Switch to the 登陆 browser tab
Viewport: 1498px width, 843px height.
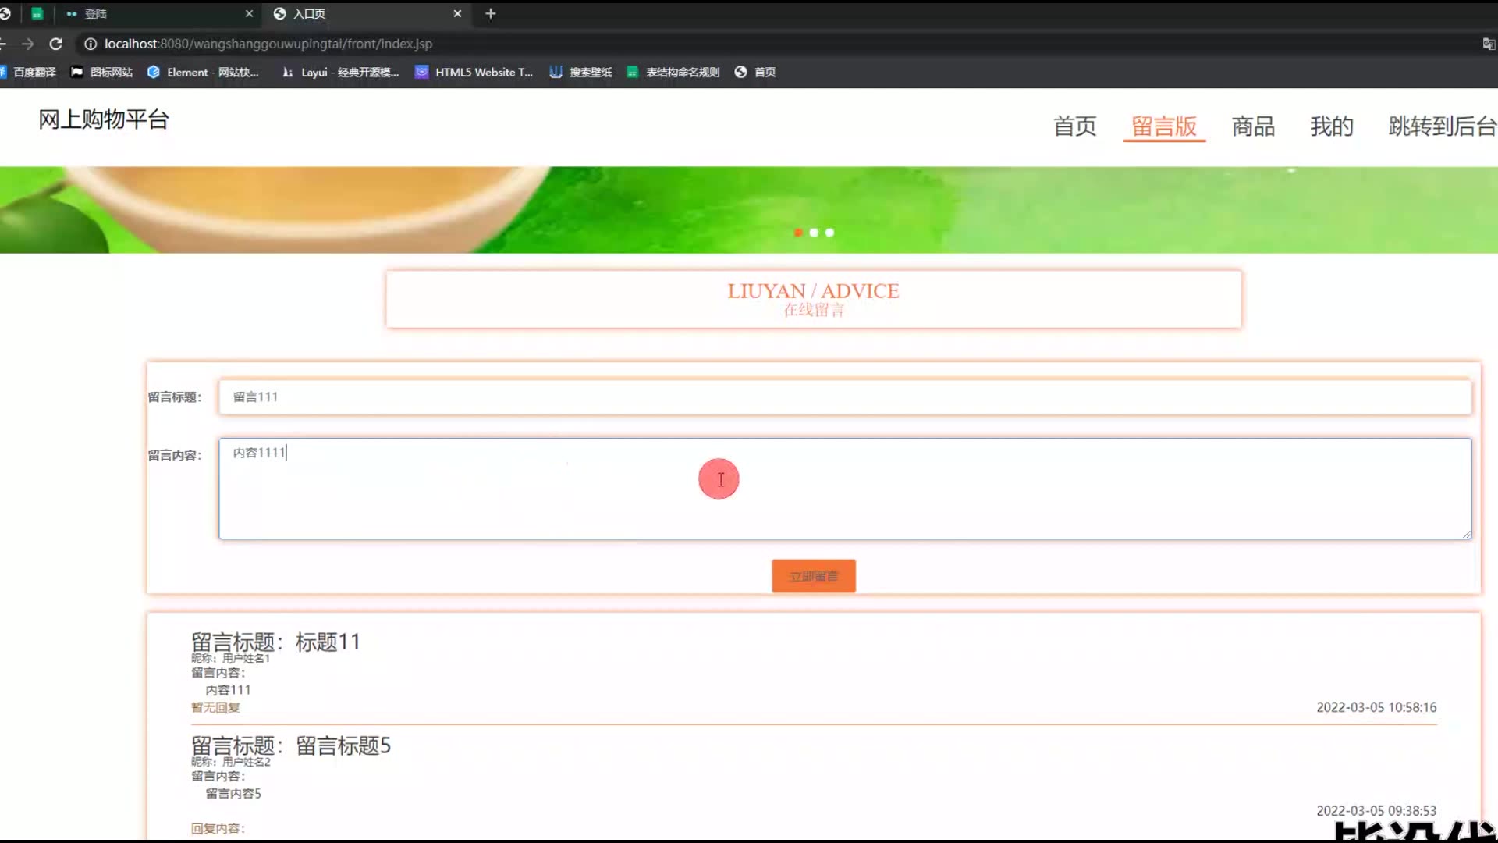click(156, 13)
